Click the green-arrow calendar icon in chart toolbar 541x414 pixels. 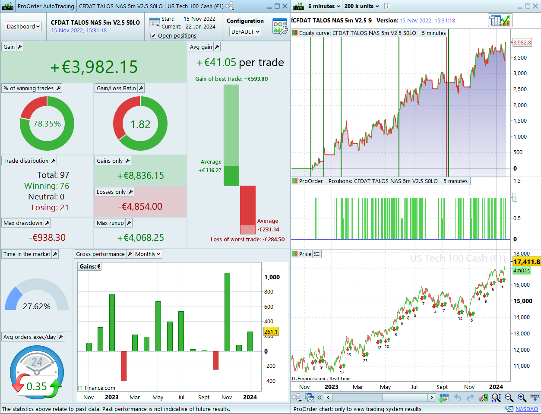click(444, 398)
